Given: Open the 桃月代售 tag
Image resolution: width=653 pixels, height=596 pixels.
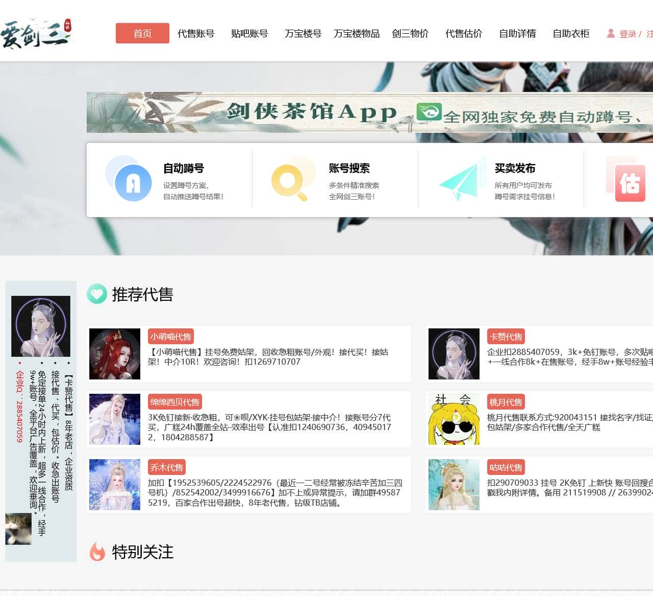Looking at the screenshot, I should pyautogui.click(x=506, y=402).
